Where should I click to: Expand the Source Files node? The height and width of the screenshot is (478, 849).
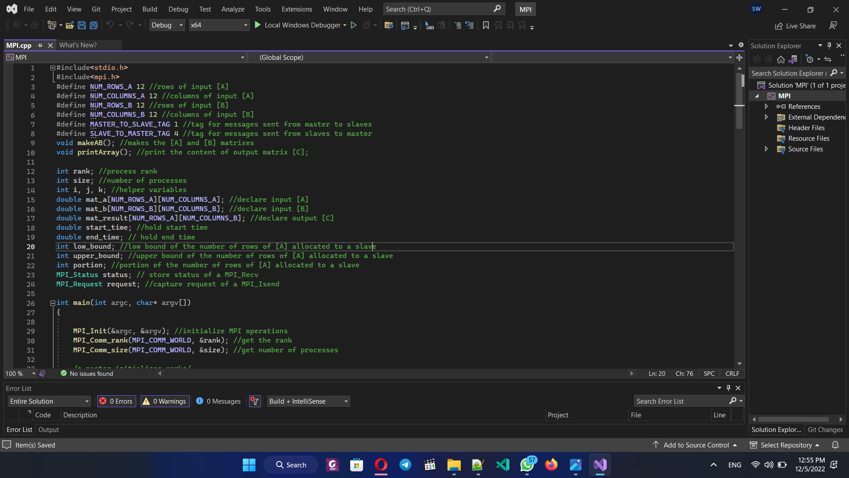pos(766,149)
